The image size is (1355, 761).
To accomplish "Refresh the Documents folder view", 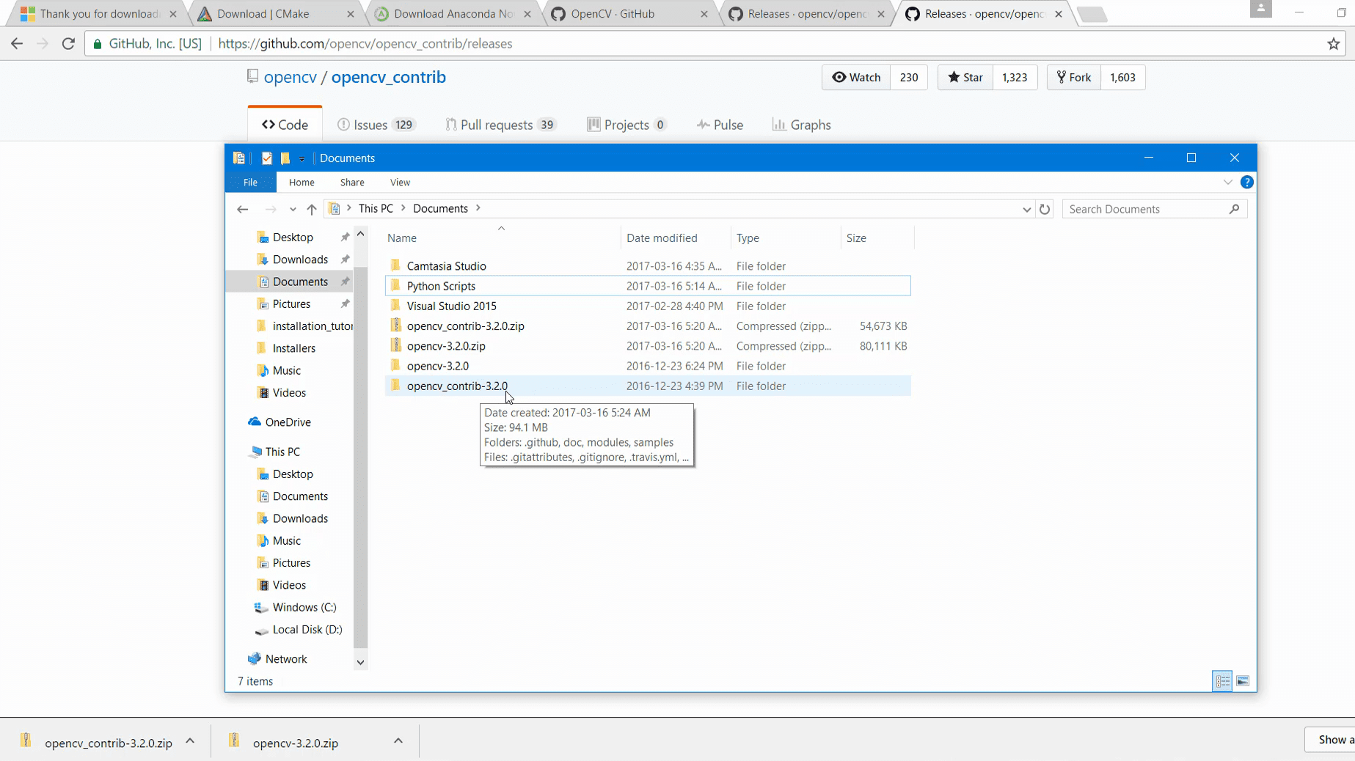I will click(1045, 209).
